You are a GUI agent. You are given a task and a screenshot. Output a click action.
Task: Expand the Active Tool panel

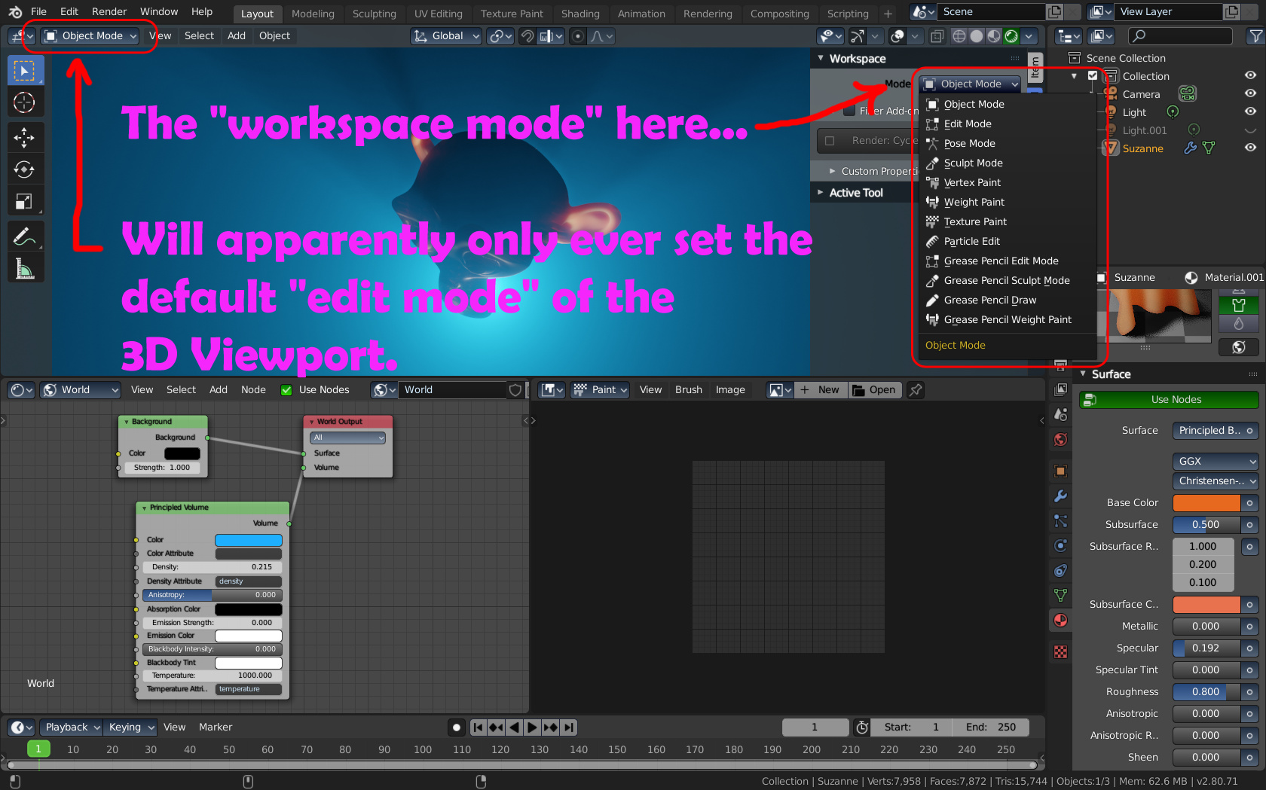pyautogui.click(x=821, y=193)
